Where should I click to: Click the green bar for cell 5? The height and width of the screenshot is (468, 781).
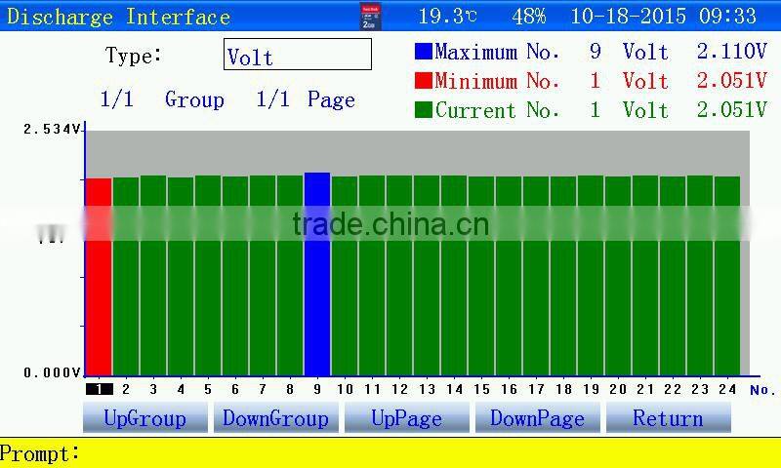208,276
